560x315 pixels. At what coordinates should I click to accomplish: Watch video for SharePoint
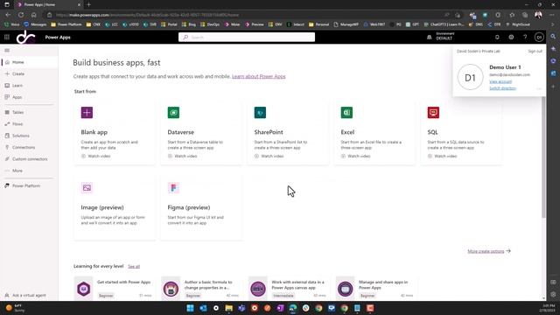[x=269, y=156]
